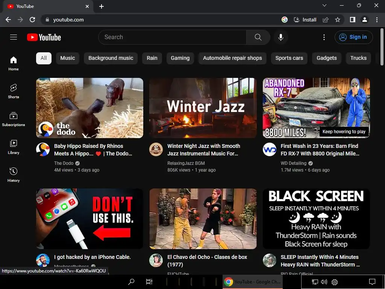This screenshot has height=289, width=385.
Task: Open Shorts from the sidebar
Action: pos(14,91)
